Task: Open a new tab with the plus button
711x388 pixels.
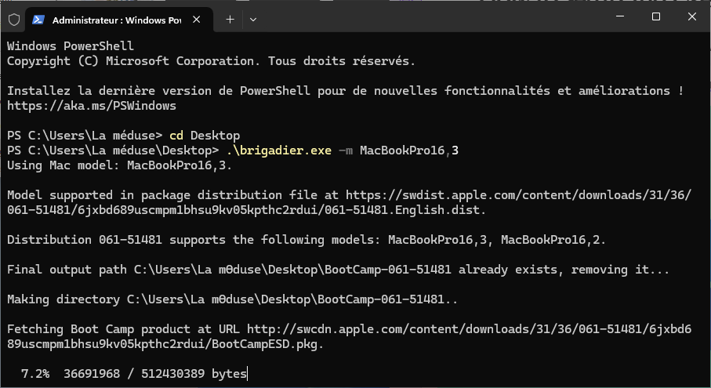Action: coord(230,20)
